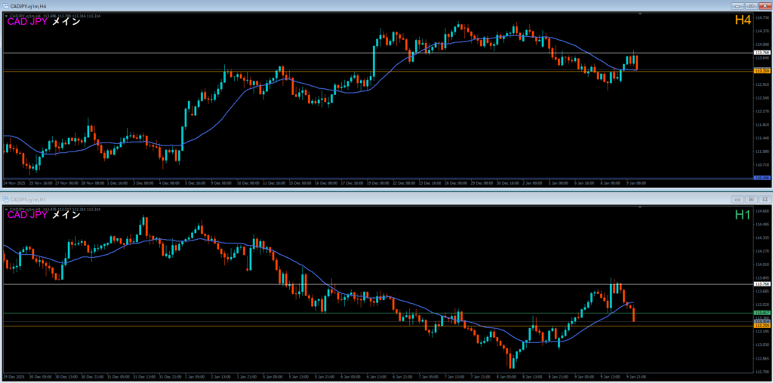Image resolution: width=773 pixels, height=383 pixels.
Task: Click the CADJPY H1 window's title bar icon
Action: pyautogui.click(x=5, y=199)
